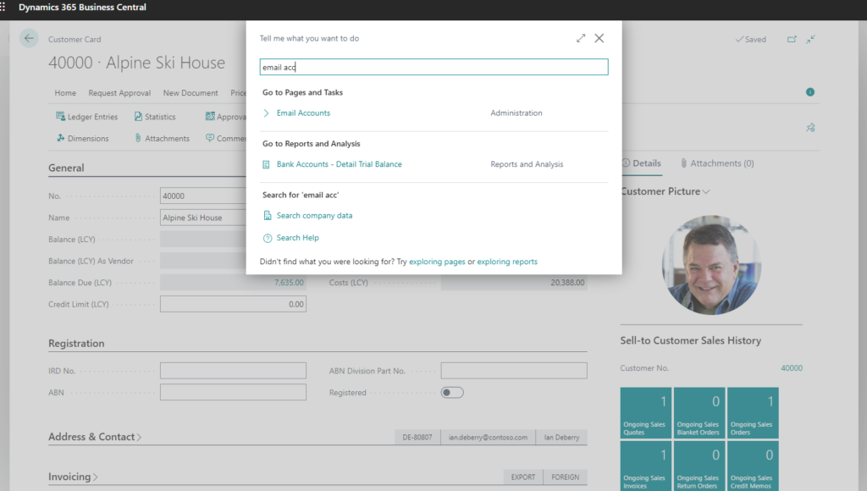Follow the exploring reports link
This screenshot has height=491, width=867.
507,262
